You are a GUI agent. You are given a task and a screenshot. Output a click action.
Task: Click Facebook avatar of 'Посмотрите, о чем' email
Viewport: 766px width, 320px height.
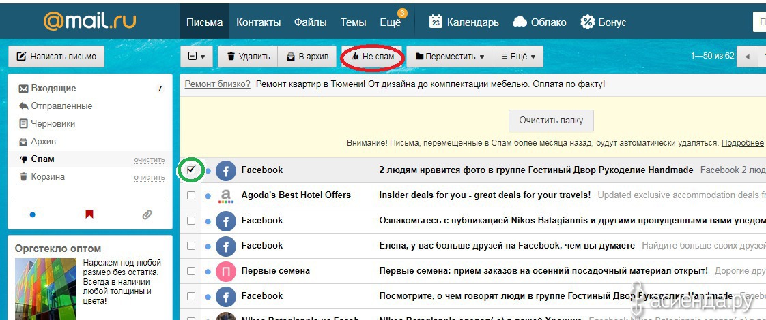coord(226,296)
